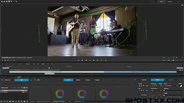Click the play reverse button
Screen dimensions: 184x103
pos(86,60)
